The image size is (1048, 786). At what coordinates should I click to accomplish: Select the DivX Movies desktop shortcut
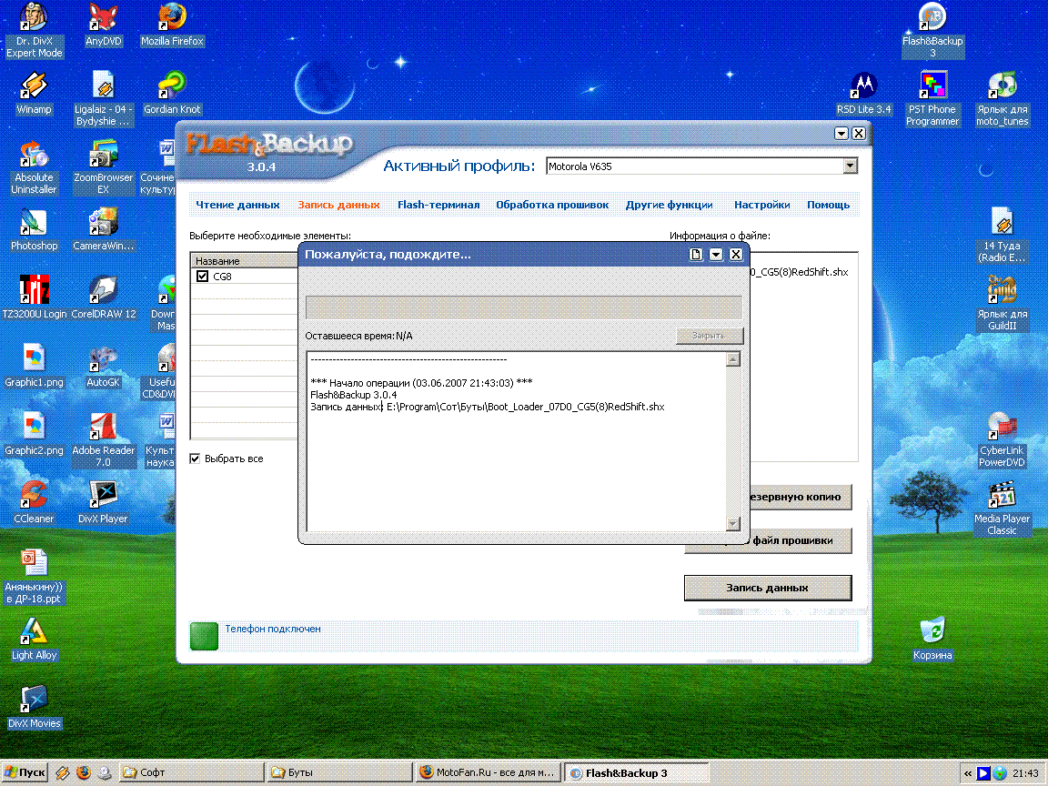(34, 707)
